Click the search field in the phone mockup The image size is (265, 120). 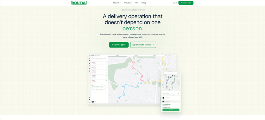(171, 73)
